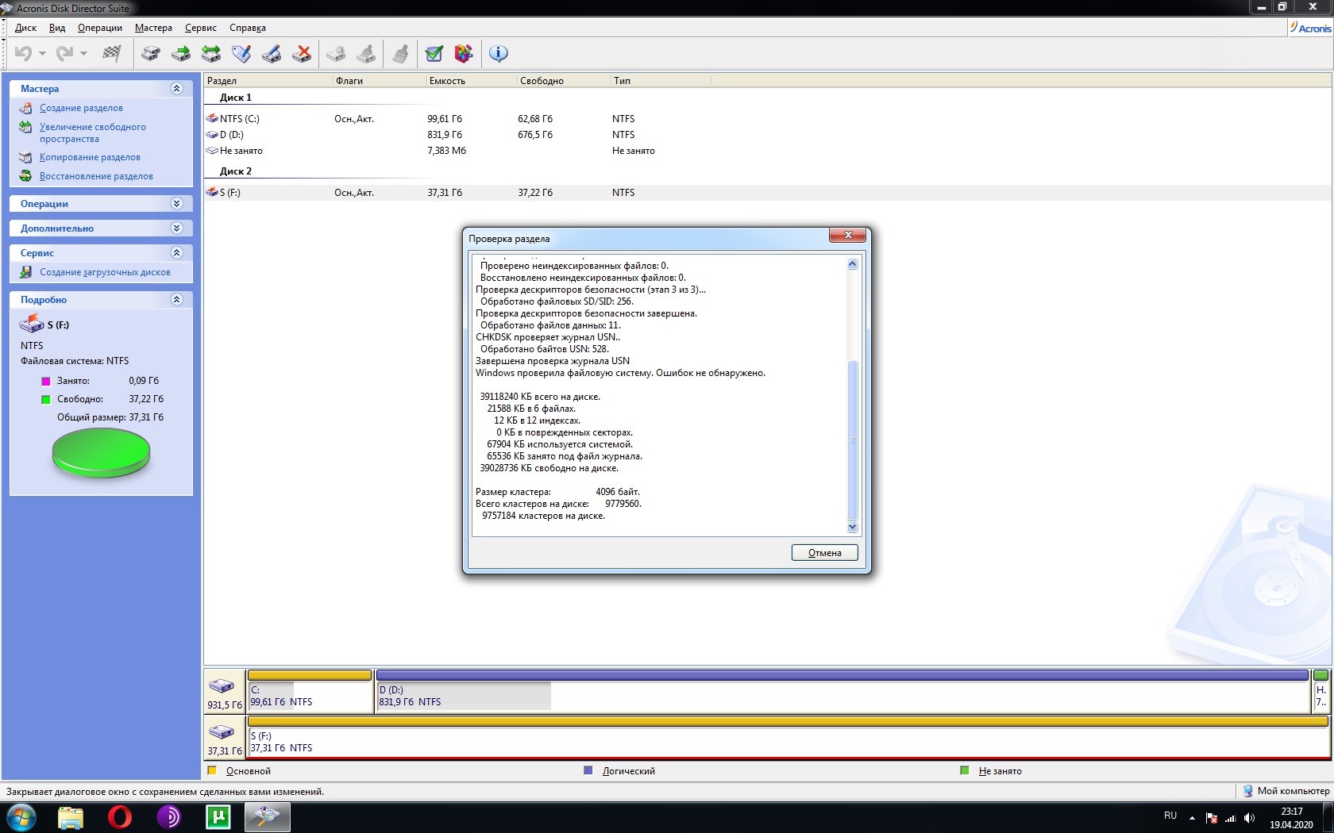Viewport: 1334px width, 833px height.
Task: Click the grayed disk cleanup toolbar icon
Action: [x=366, y=53]
